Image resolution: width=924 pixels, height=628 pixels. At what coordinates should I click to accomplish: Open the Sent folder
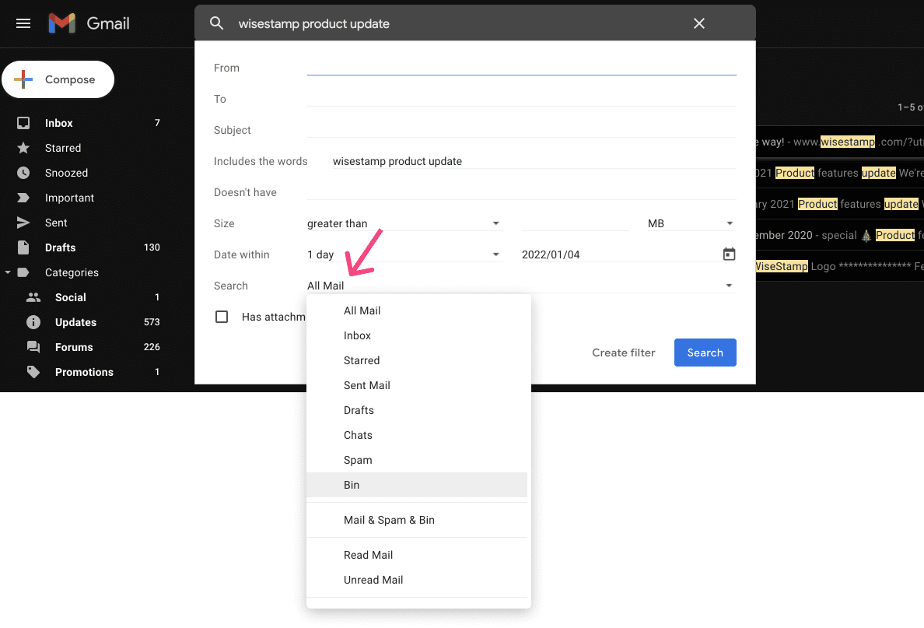tap(56, 223)
